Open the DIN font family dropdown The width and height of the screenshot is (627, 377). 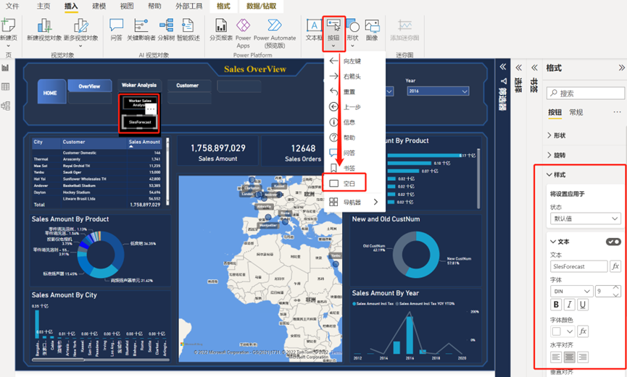click(x=570, y=291)
